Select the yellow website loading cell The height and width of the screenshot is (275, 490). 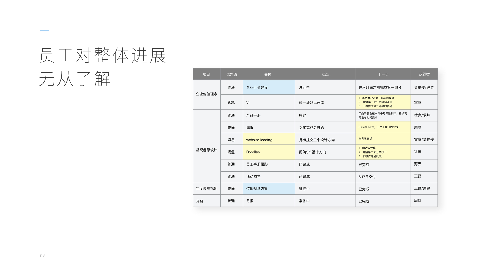tap(269, 139)
